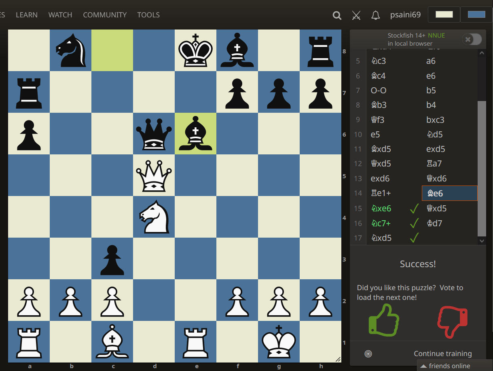Give the puzzle a thumbs down
The width and height of the screenshot is (493, 371).
pyautogui.click(x=452, y=321)
